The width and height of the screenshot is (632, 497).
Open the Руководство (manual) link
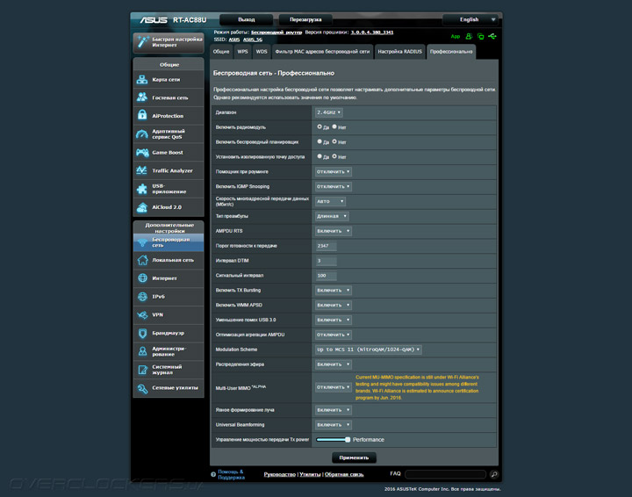[279, 474]
